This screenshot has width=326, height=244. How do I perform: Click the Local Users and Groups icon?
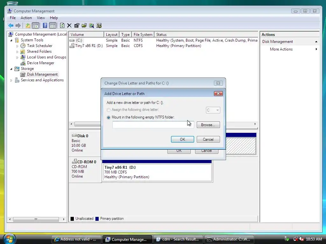[x=23, y=57]
